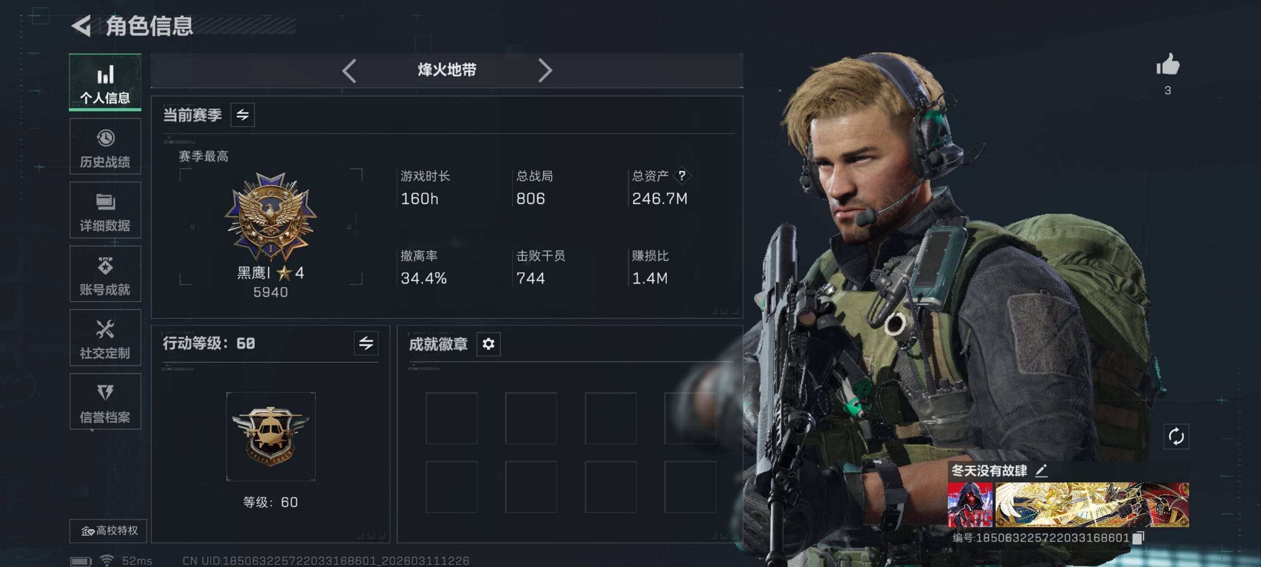Toggle 当前赛季 season swap button
Screen dimensions: 1261x567
tap(243, 115)
